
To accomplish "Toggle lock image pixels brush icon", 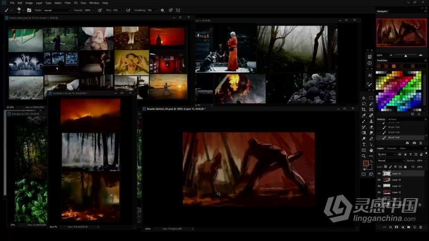I will pyautogui.click(x=391, y=166).
